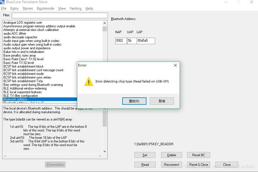Select 'Audio input gain when using built-in codec'
Image resolution: width=258 pixels, height=172 pixels.
click(x=31, y=41)
